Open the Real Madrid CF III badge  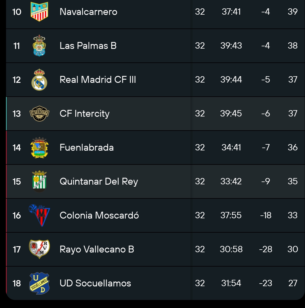39,80
